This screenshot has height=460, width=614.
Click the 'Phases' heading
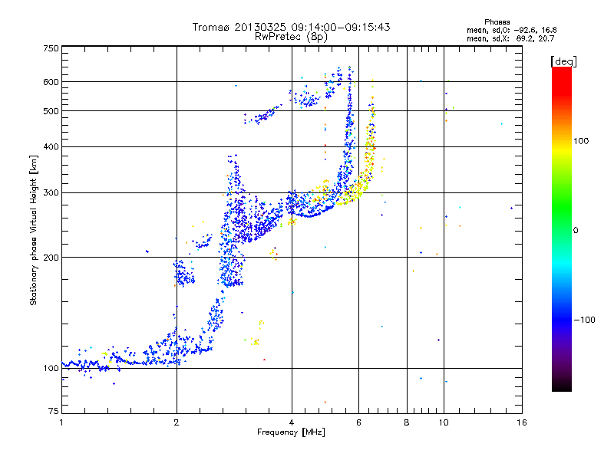click(x=497, y=22)
